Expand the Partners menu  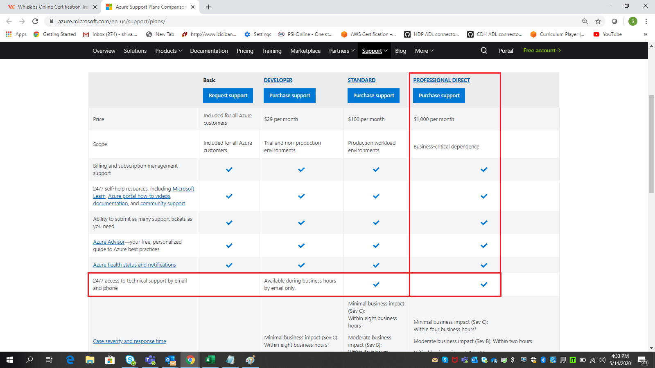tap(342, 51)
